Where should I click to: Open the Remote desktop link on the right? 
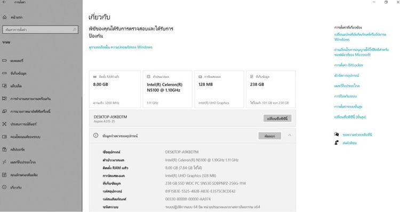click(347, 86)
